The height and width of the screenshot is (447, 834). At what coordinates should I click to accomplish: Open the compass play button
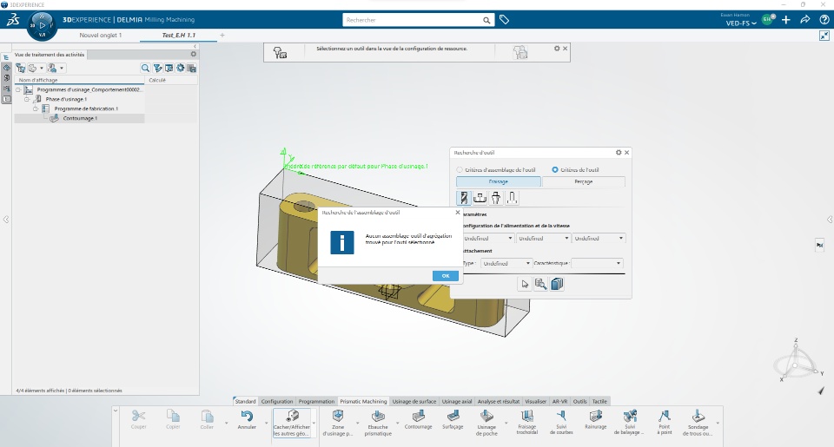[42, 25]
